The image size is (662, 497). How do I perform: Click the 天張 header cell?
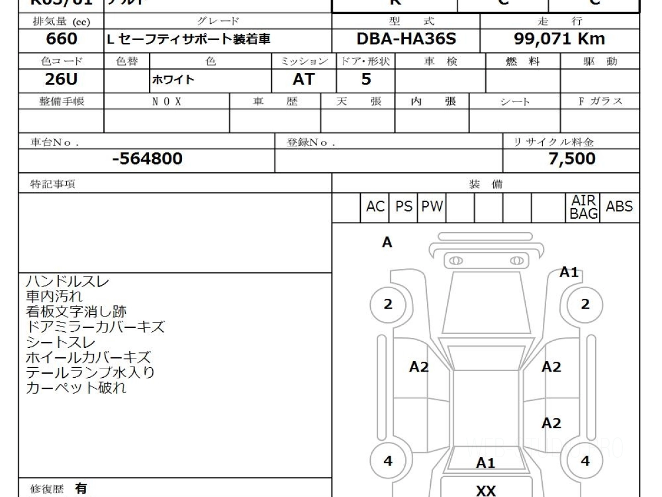358,102
